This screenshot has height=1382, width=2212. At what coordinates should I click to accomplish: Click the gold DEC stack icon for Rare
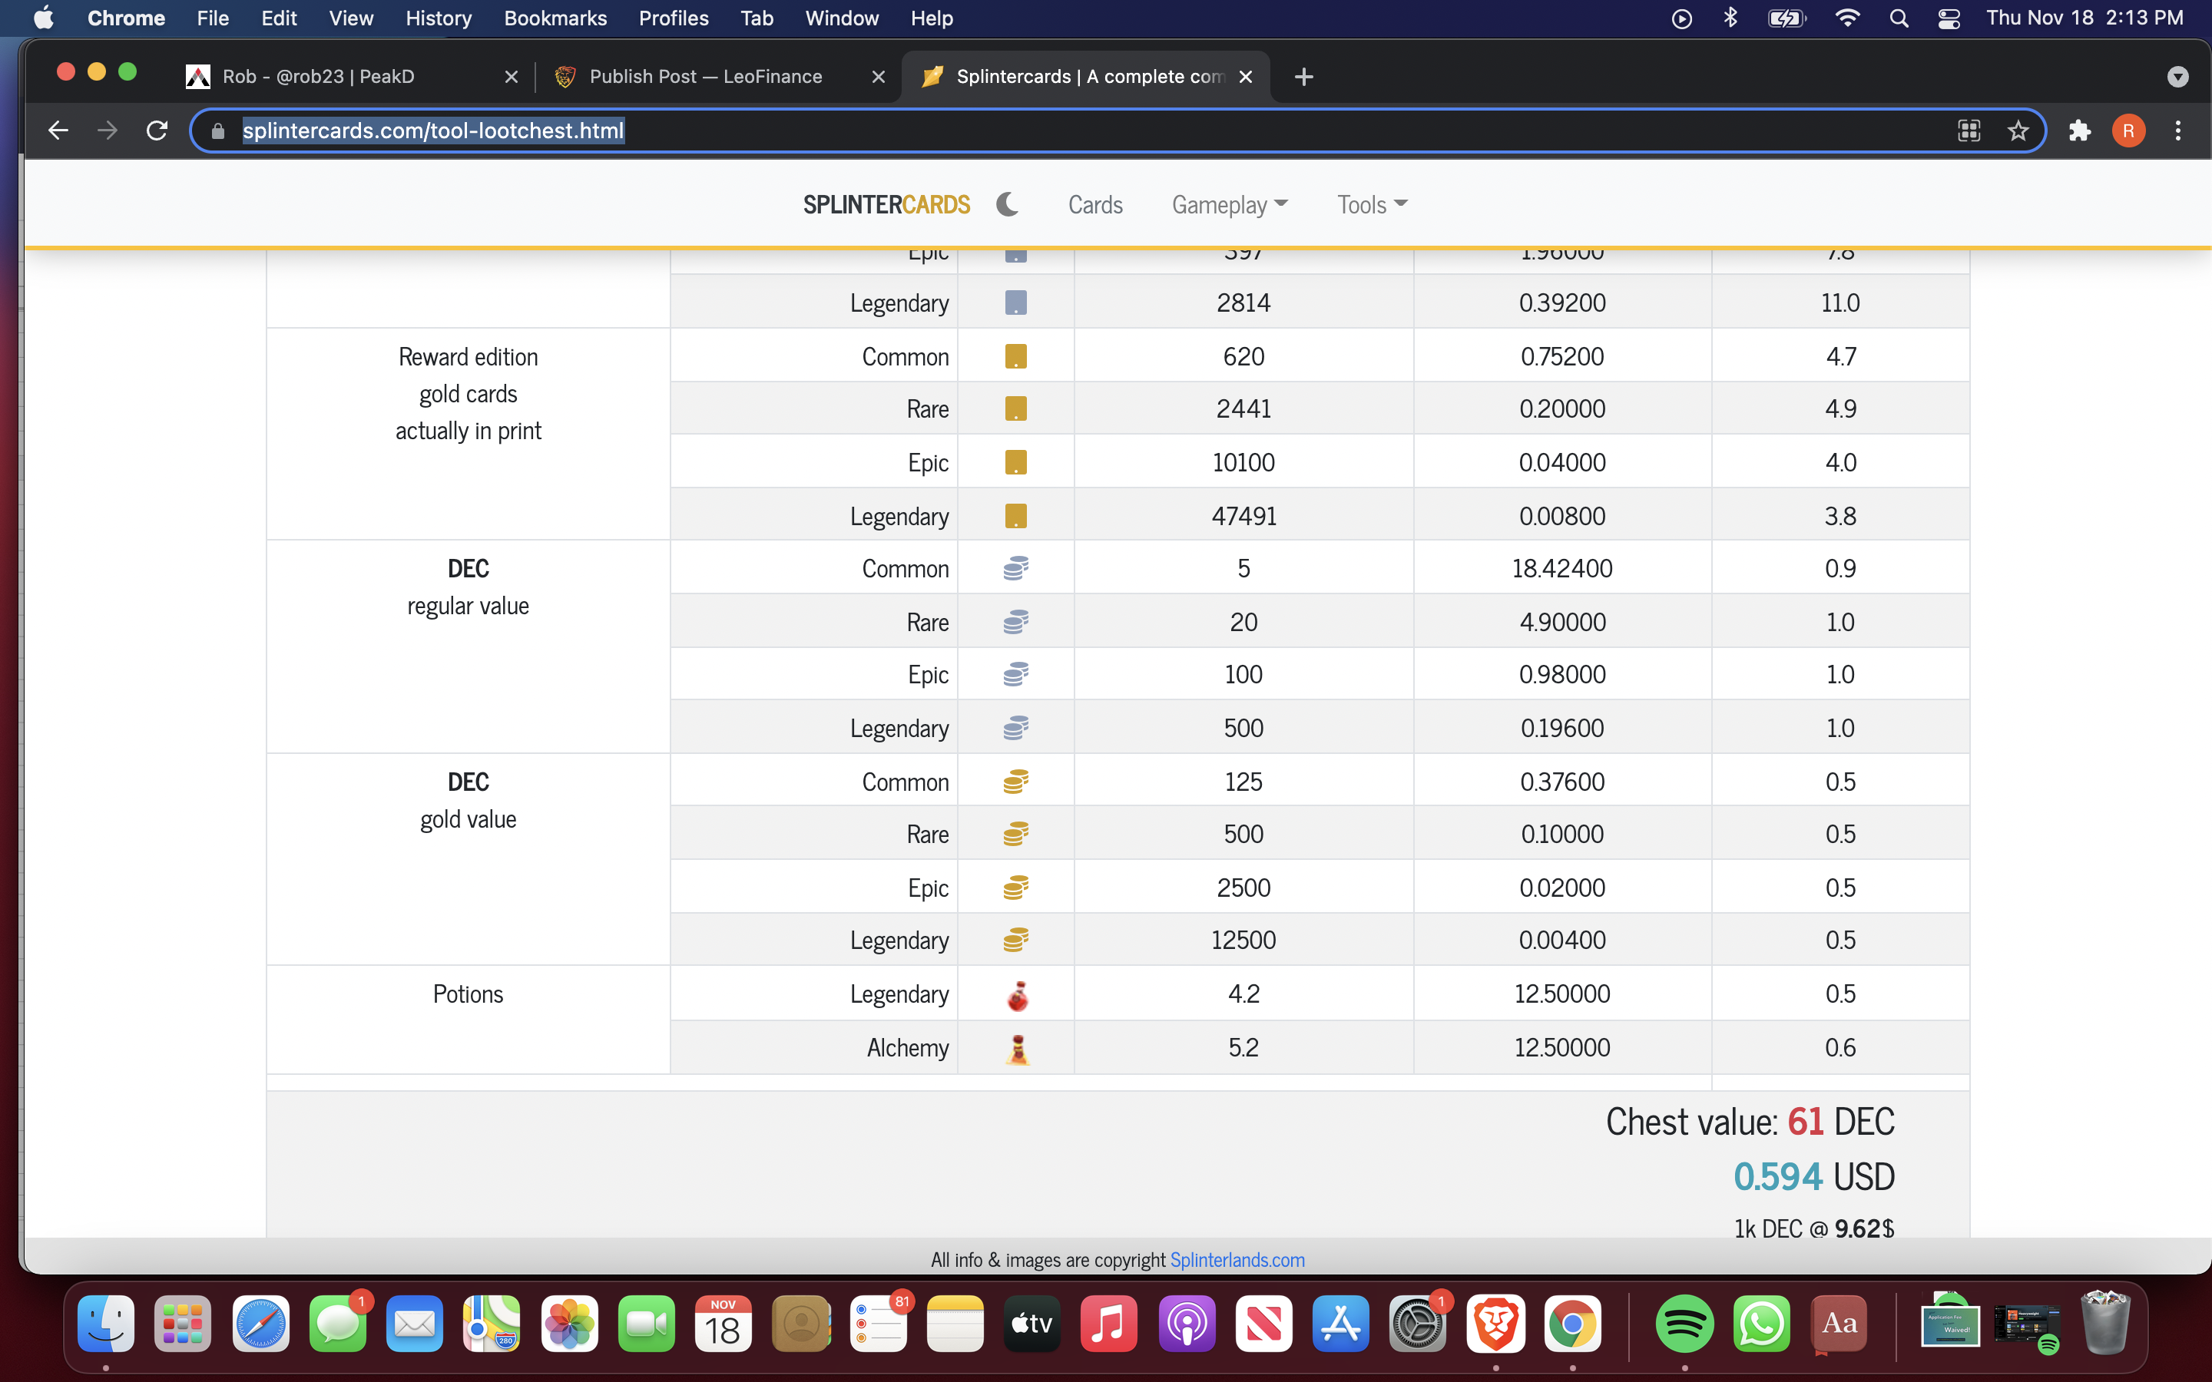[x=1015, y=835]
